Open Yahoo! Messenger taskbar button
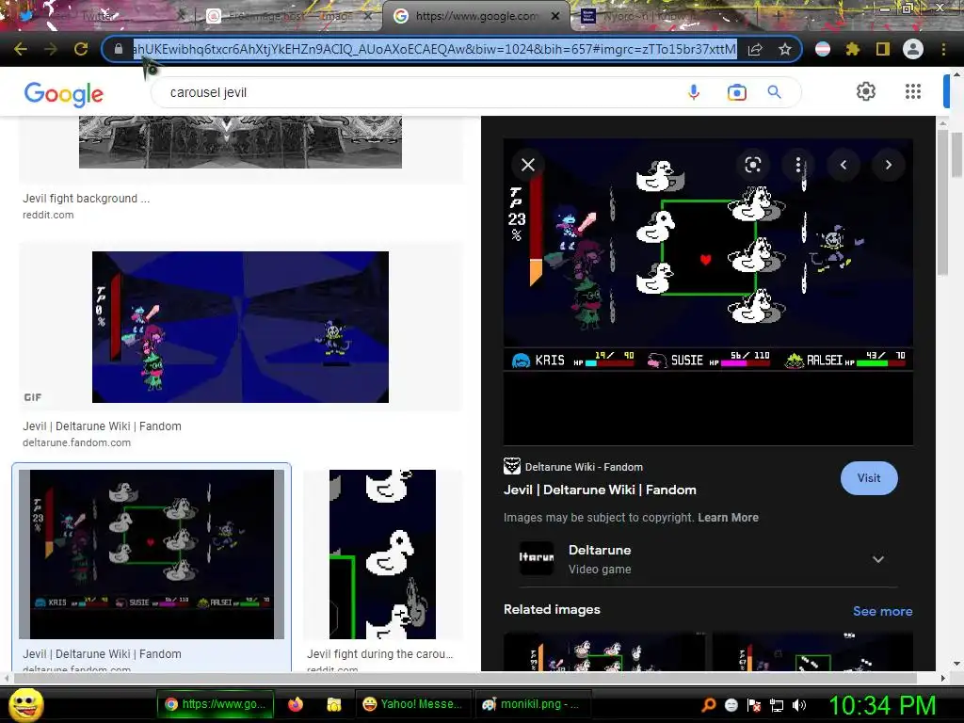 point(412,704)
